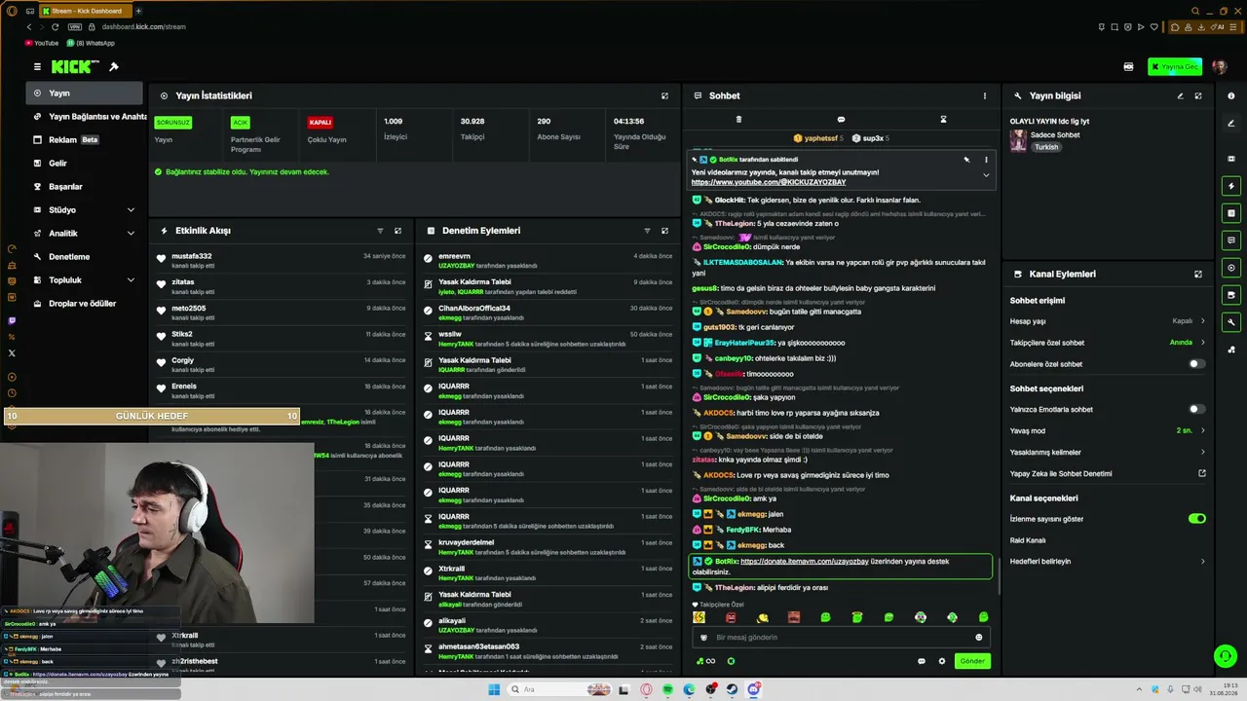Open the Windows Start menu

tap(493, 689)
